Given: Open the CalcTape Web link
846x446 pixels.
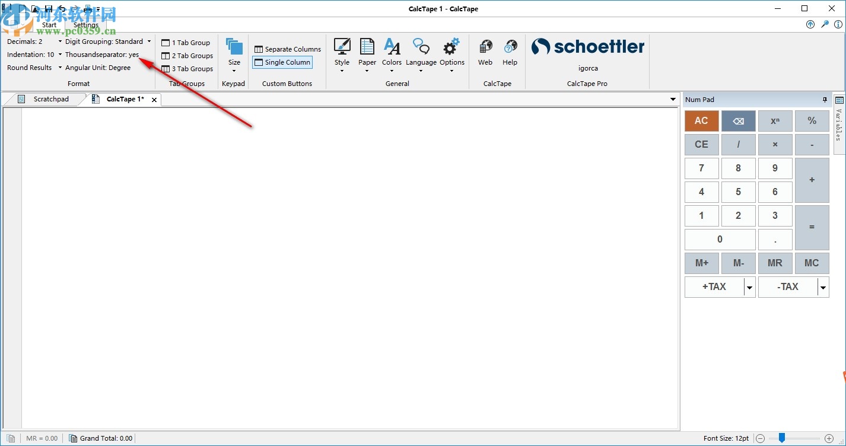Looking at the screenshot, I should click(485, 52).
